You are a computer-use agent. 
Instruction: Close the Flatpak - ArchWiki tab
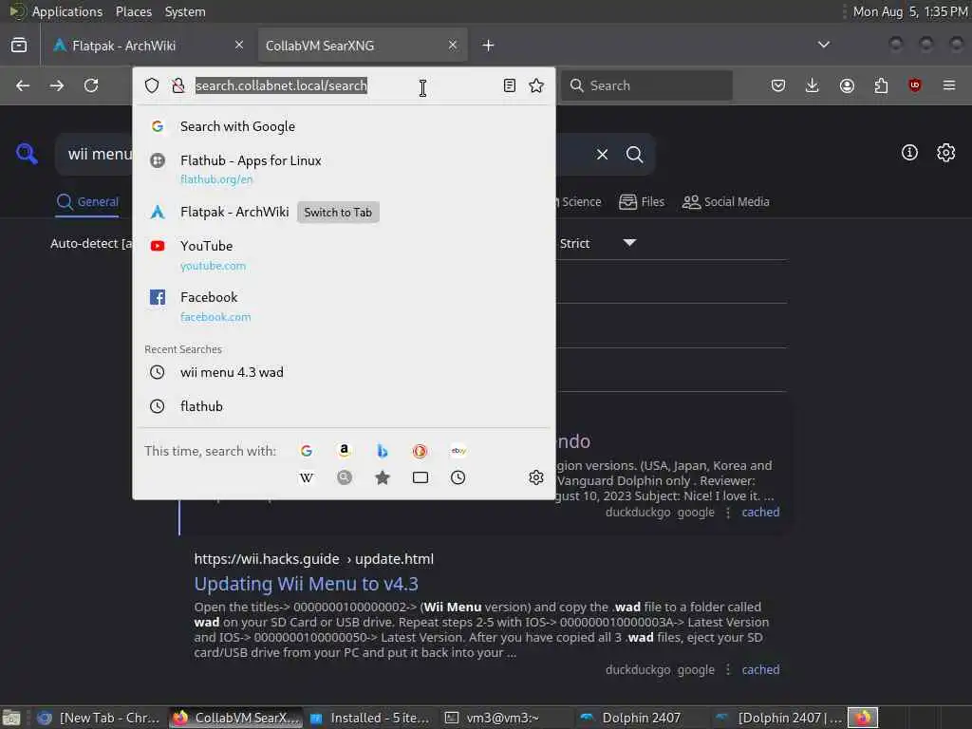click(x=239, y=45)
